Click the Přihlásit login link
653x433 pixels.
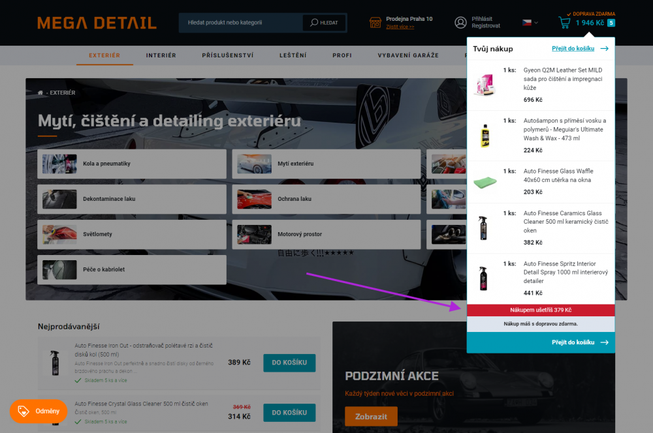point(482,19)
